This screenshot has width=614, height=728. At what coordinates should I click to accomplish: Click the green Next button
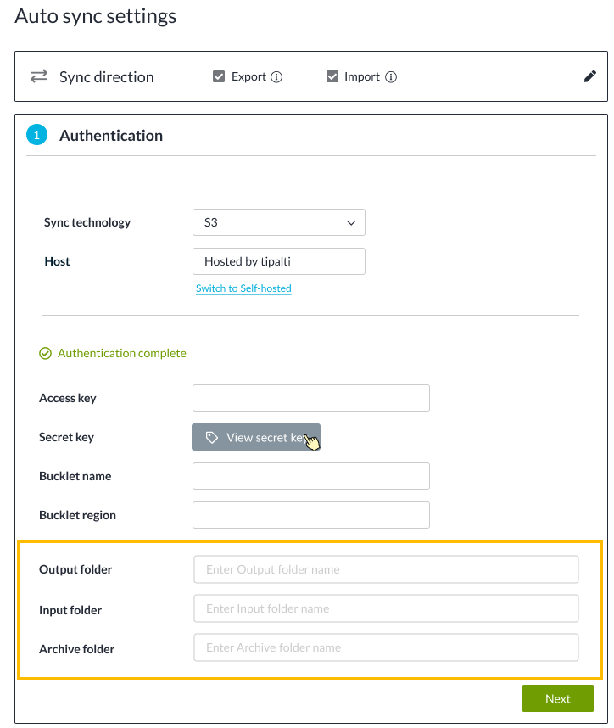coord(558,698)
